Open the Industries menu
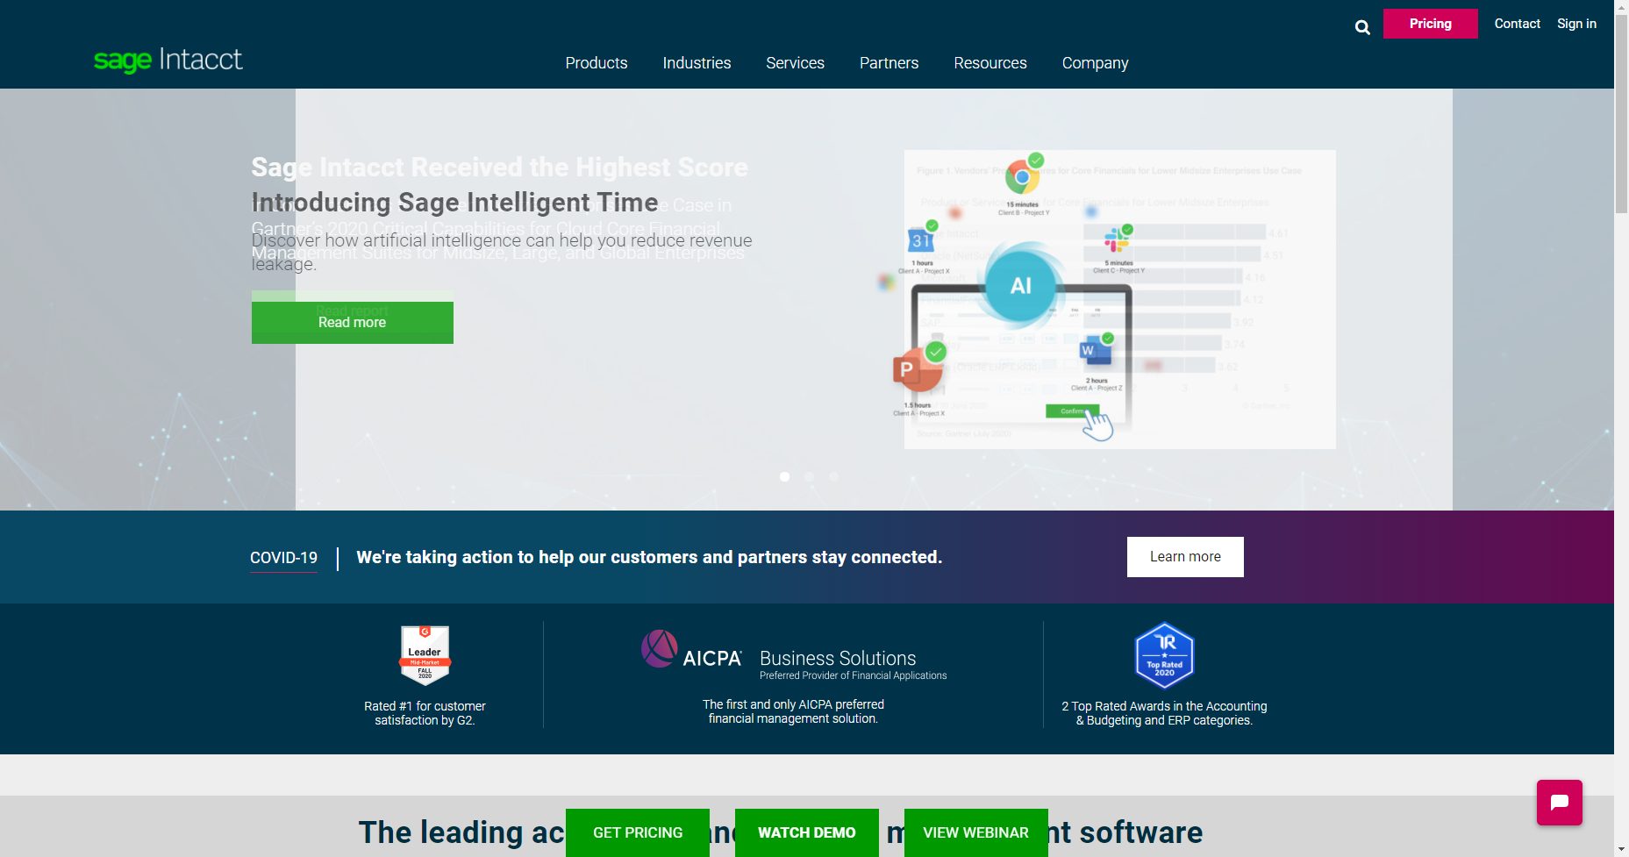The width and height of the screenshot is (1629, 857). (x=697, y=63)
